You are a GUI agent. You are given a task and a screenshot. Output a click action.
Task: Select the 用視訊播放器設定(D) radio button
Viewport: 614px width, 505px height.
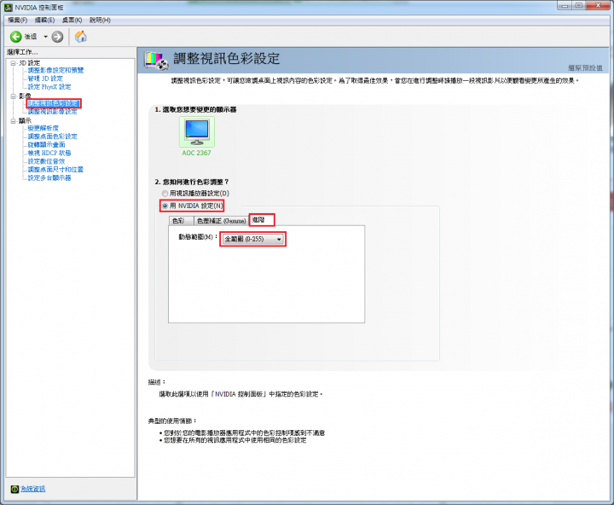[165, 193]
